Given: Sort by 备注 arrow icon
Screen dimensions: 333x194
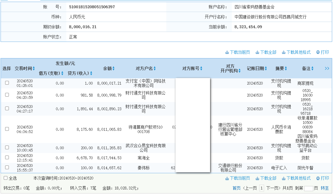Looking at the screenshot, I should (312, 69).
